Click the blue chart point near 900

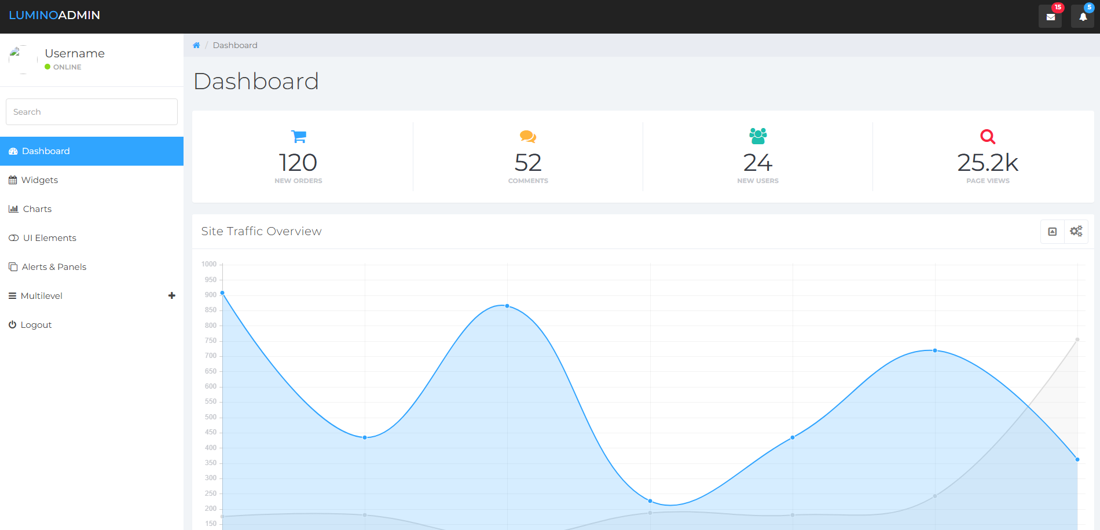[222, 293]
